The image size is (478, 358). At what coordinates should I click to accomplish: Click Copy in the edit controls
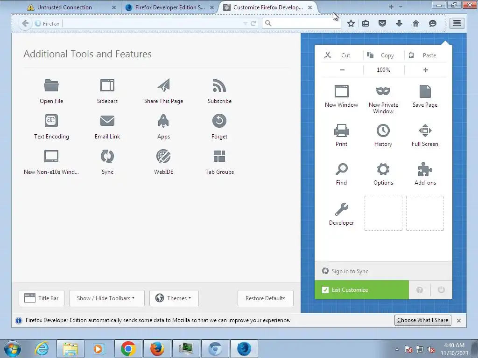(384, 55)
